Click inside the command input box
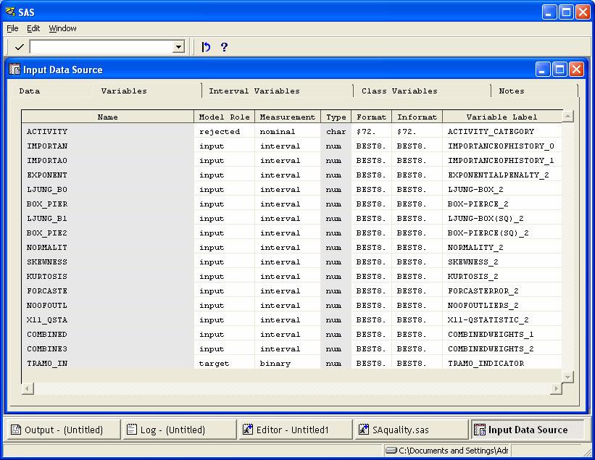The image size is (595, 460). 101,47
